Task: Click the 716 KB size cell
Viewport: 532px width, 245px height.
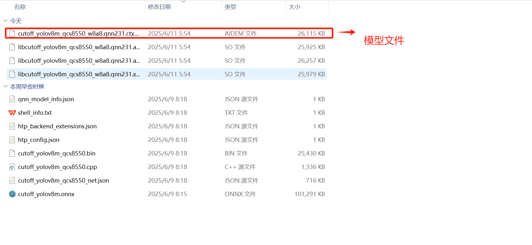Action: tap(315, 180)
